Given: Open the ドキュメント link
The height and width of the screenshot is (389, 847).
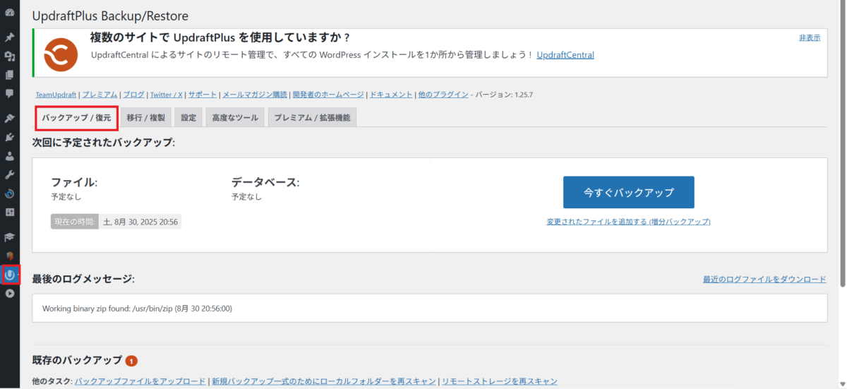Looking at the screenshot, I should click(x=391, y=95).
